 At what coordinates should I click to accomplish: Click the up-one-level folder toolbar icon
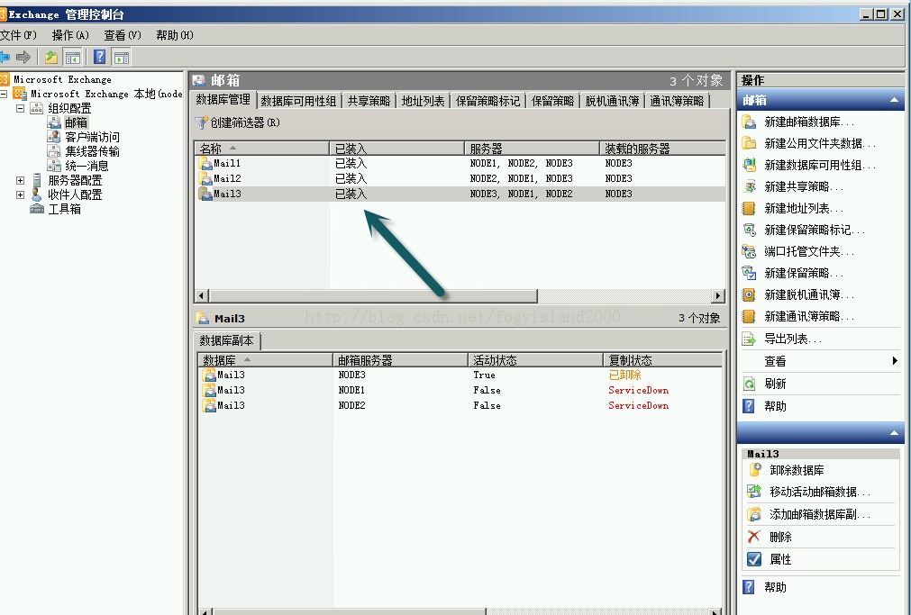(51, 57)
